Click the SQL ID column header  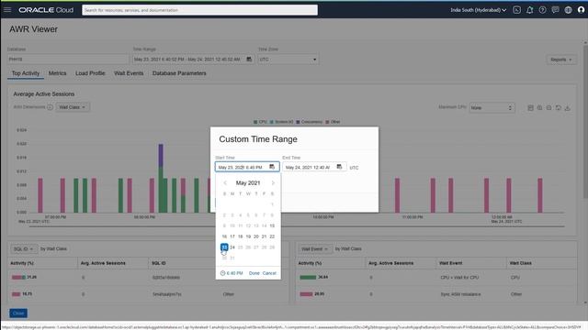pyautogui.click(x=159, y=263)
